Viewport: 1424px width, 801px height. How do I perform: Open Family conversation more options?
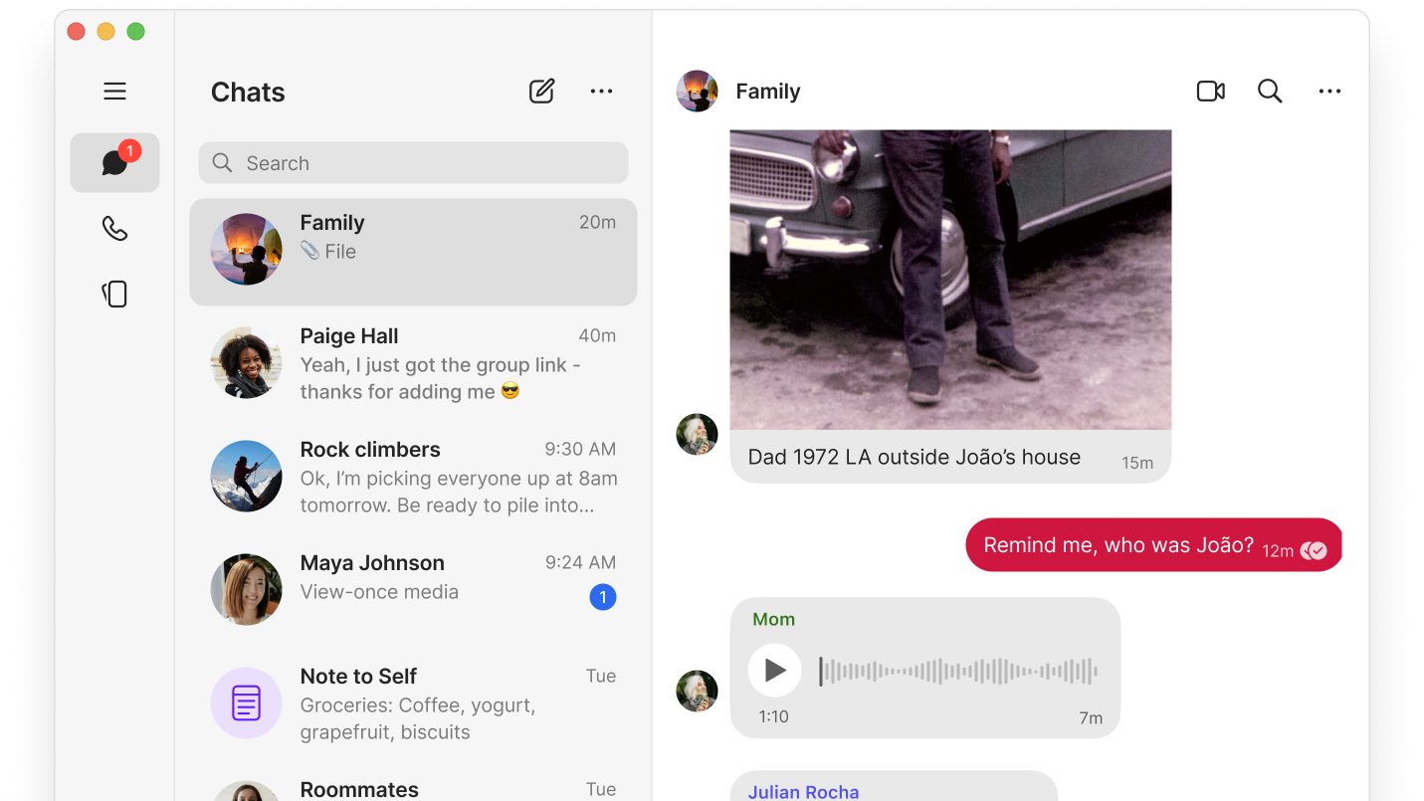pyautogui.click(x=1329, y=92)
